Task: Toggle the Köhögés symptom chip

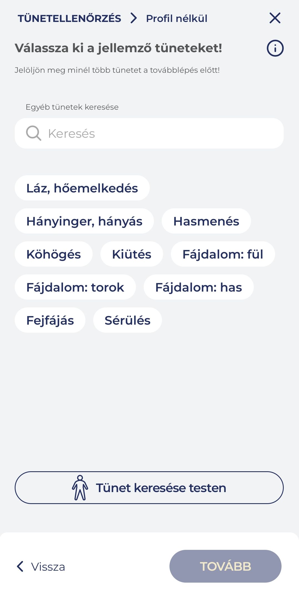Action: [54, 254]
